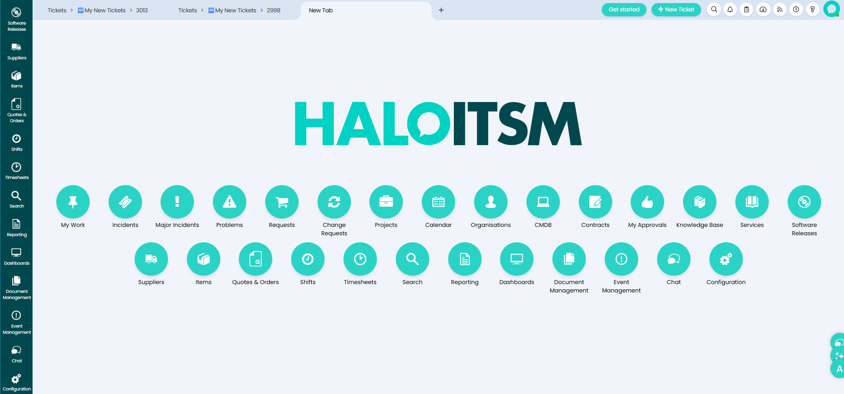Image resolution: width=844 pixels, height=394 pixels.
Task: Click the Get started button
Action: (x=624, y=9)
